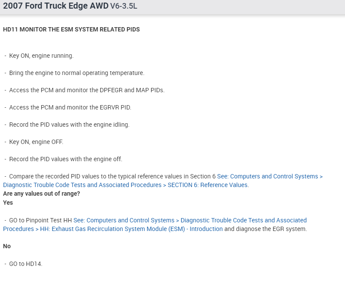
Task: Select the "Record the PID values with engine idling" step
Action: [69, 125]
